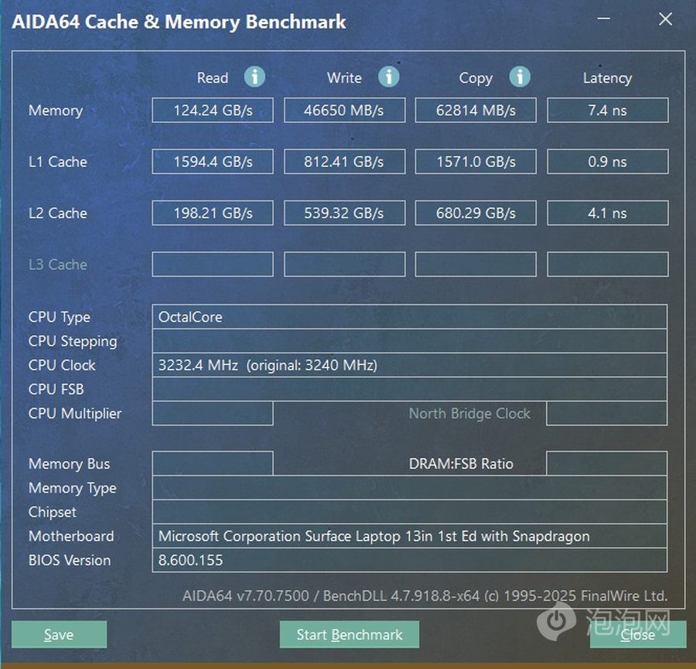
Task: Select Memory write value 46650 MB/s
Action: click(x=344, y=110)
